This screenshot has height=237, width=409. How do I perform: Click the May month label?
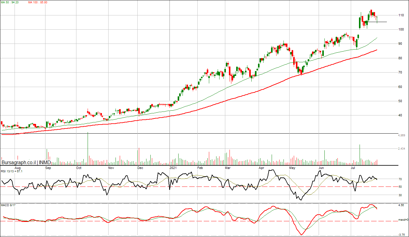[x=292, y=167]
